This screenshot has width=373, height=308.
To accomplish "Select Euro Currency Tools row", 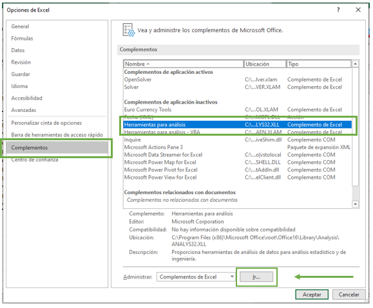I will coord(237,110).
